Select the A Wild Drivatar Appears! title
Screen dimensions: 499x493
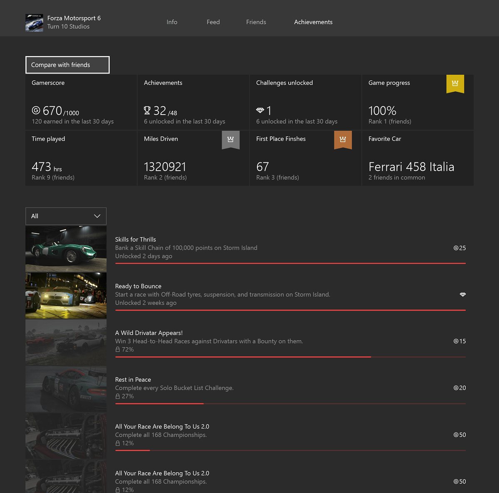(x=149, y=333)
